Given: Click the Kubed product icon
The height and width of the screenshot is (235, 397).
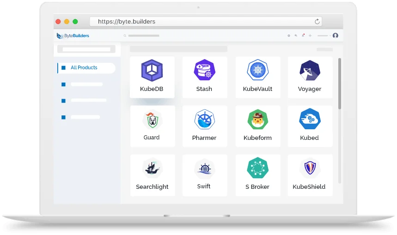Looking at the screenshot, I should (309, 119).
